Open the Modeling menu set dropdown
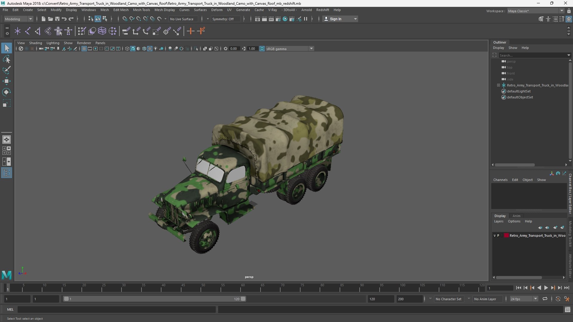The image size is (573, 322). tap(19, 19)
